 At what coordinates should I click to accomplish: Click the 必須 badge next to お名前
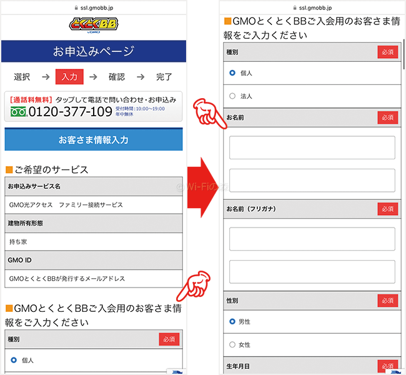tap(388, 117)
